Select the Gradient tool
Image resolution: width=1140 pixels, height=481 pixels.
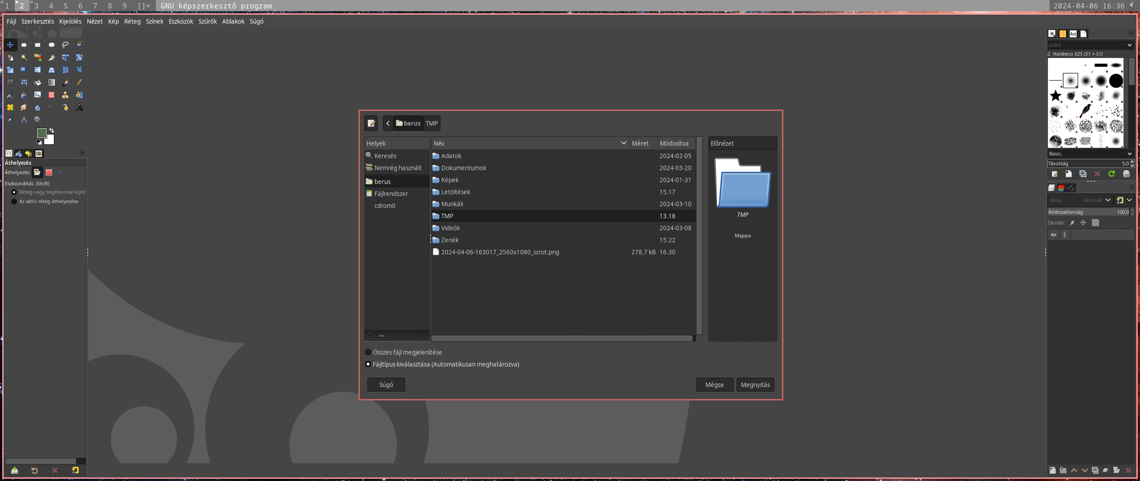click(51, 82)
